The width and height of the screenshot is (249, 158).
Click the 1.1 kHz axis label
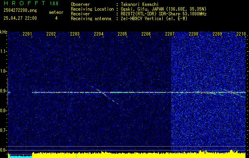[4, 51]
